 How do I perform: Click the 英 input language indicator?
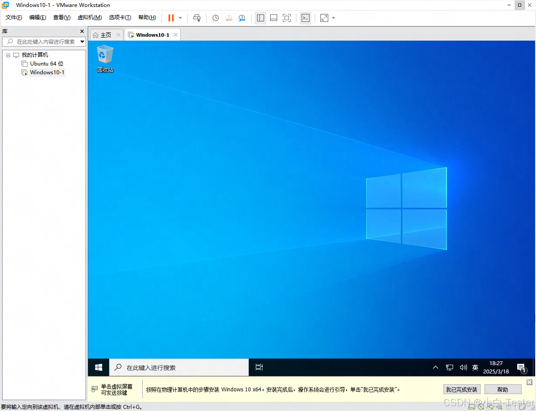coord(475,367)
